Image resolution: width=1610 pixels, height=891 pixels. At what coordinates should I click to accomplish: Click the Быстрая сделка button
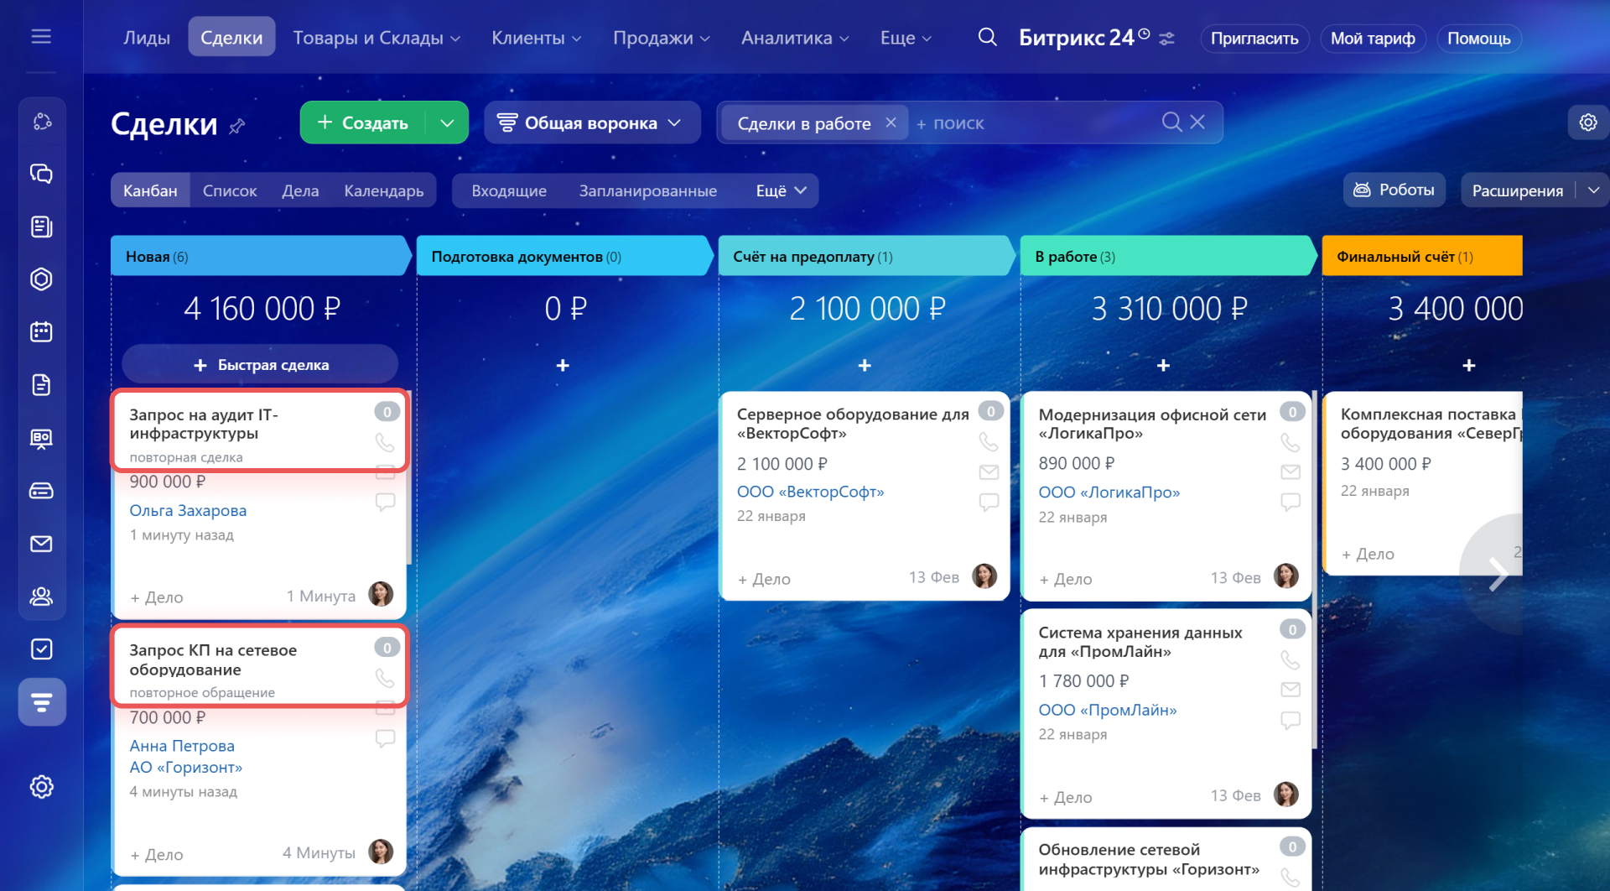(260, 365)
